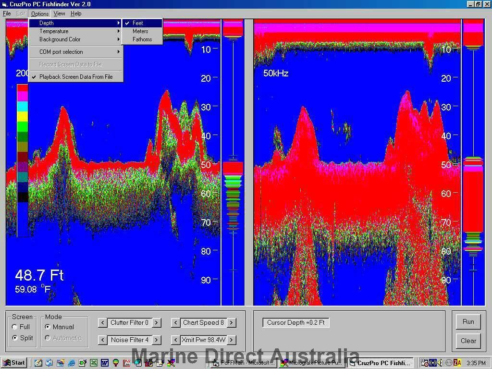Decrease Clutter Filter with left arrow
Screen dimensions: 492x369
(102, 322)
